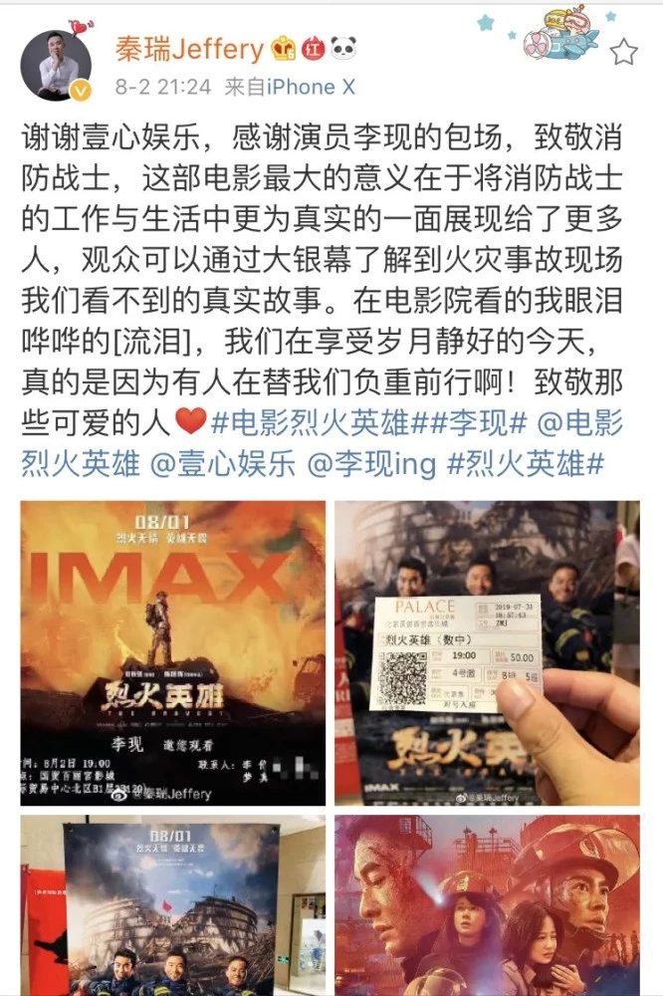Tap the panda badge icon
Viewport: 663px width, 996px height.
(x=342, y=48)
